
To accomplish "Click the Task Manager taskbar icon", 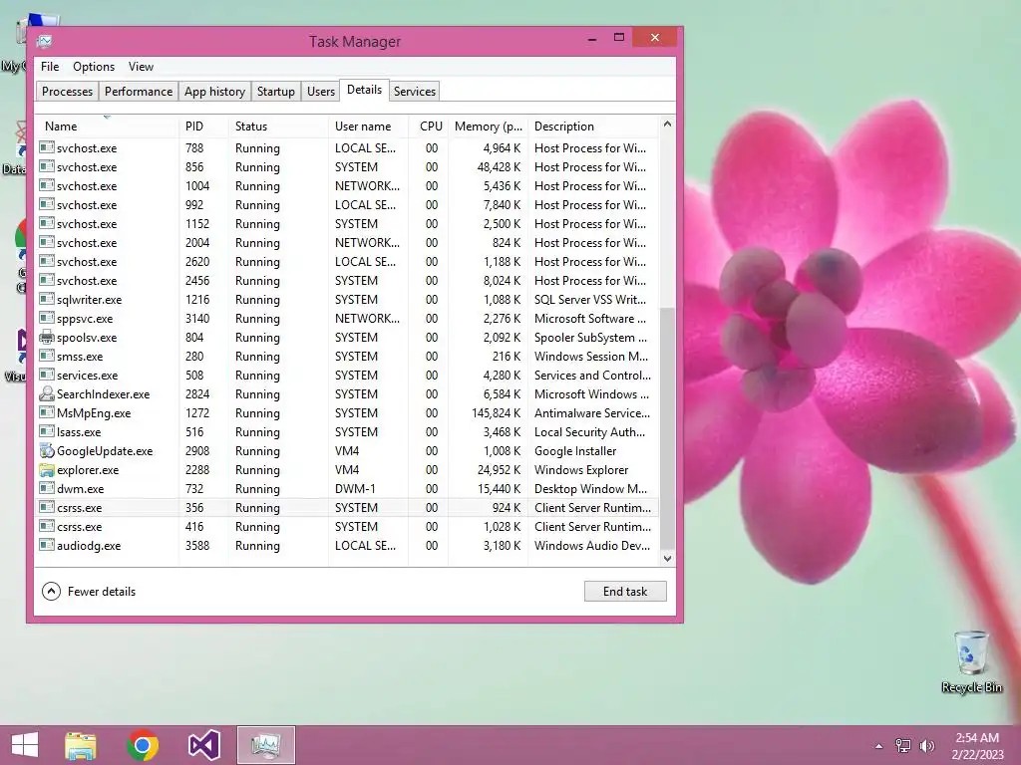I will pos(265,745).
